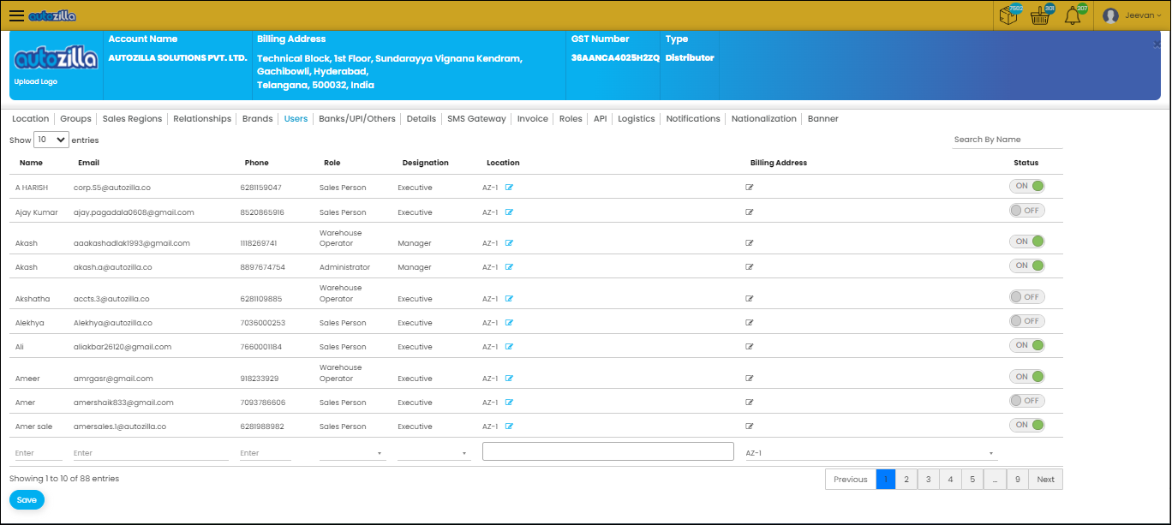
Task: Disable status for Ali
Action: pyautogui.click(x=1027, y=345)
